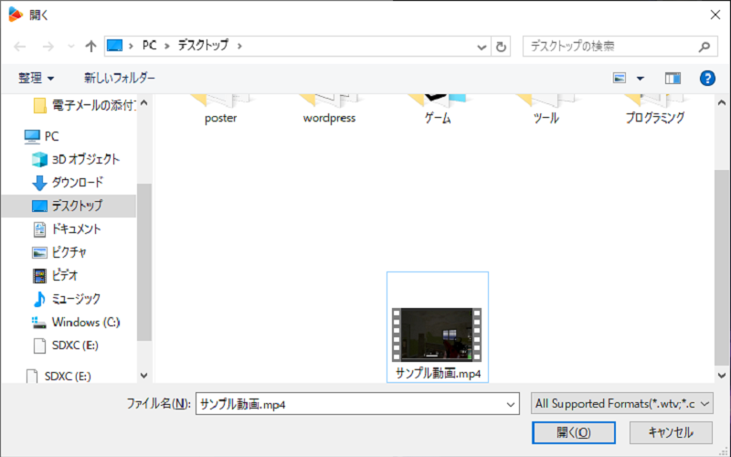This screenshot has height=457, width=731.
Task: Click the ダウンロード blue arrow icon
Action: (x=39, y=183)
